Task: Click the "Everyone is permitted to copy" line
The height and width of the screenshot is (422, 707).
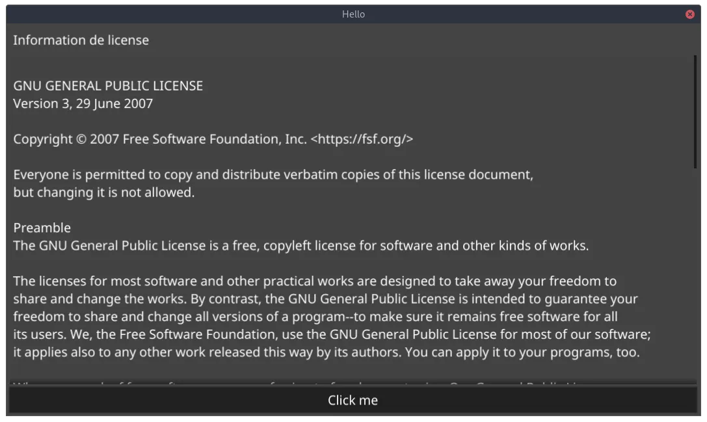Action: 273,174
